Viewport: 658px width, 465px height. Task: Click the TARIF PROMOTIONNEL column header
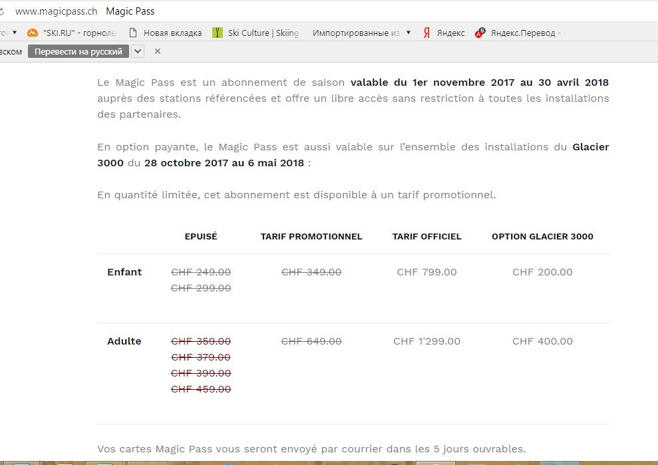pos(311,236)
